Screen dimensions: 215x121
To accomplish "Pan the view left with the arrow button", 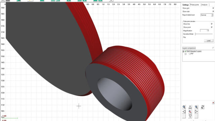I will click(x=184, y=112).
